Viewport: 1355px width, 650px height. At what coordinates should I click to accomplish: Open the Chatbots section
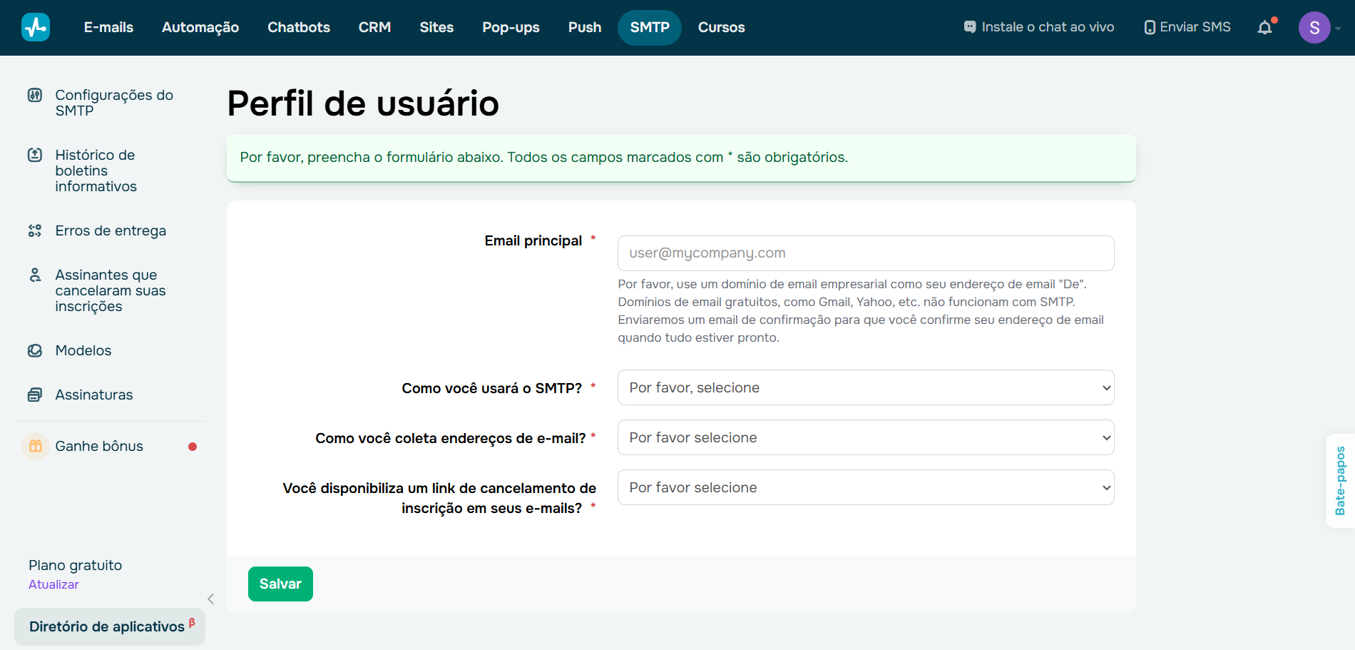[298, 27]
